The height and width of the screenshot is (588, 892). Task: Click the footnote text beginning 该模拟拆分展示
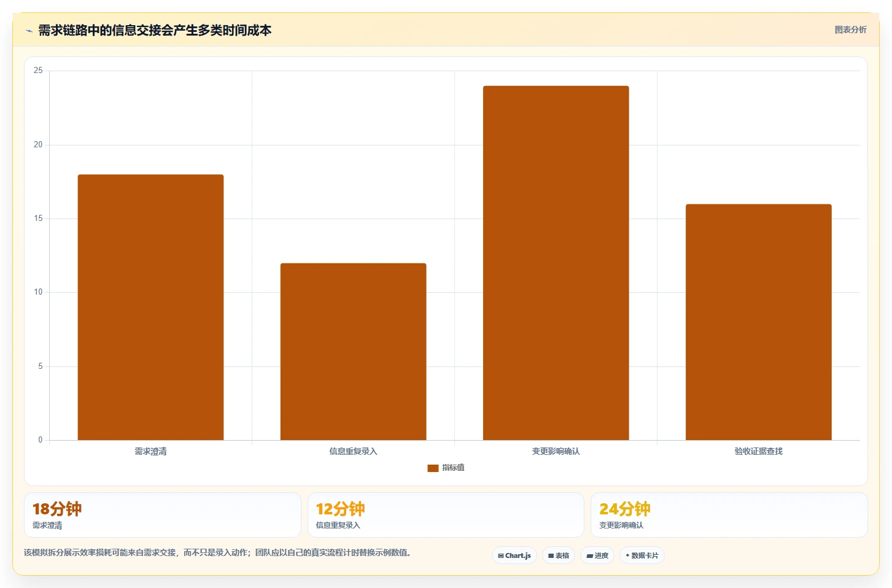(217, 552)
